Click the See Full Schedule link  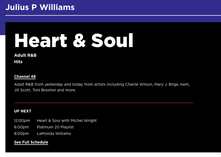pos(31,142)
